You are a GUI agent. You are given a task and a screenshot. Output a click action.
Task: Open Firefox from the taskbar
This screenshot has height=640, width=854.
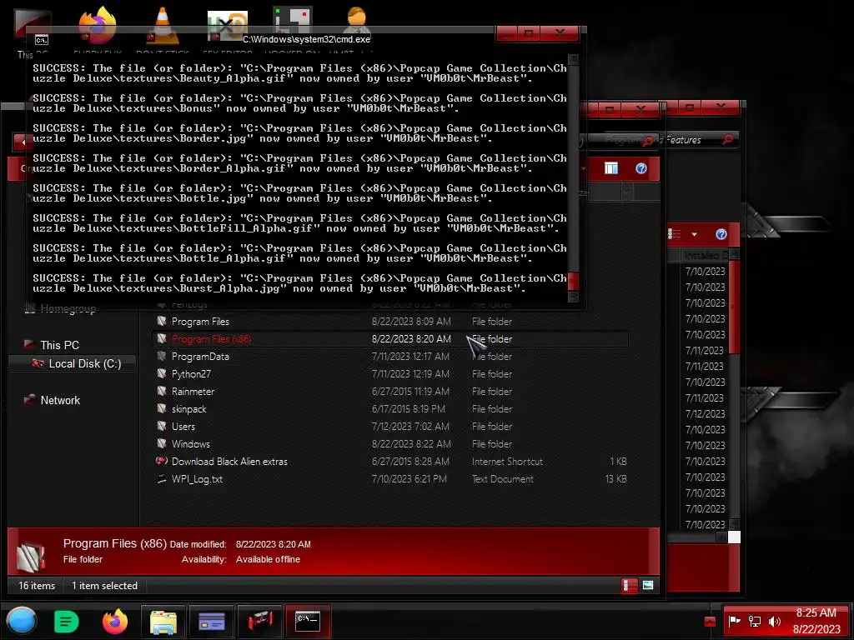point(115,622)
